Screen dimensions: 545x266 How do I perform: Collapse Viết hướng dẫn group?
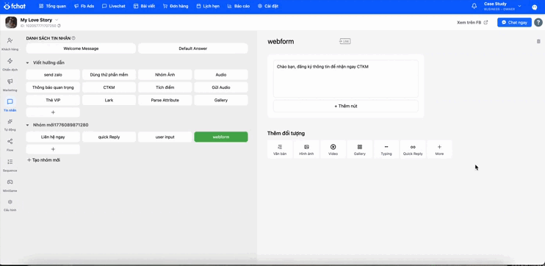pyautogui.click(x=27, y=63)
